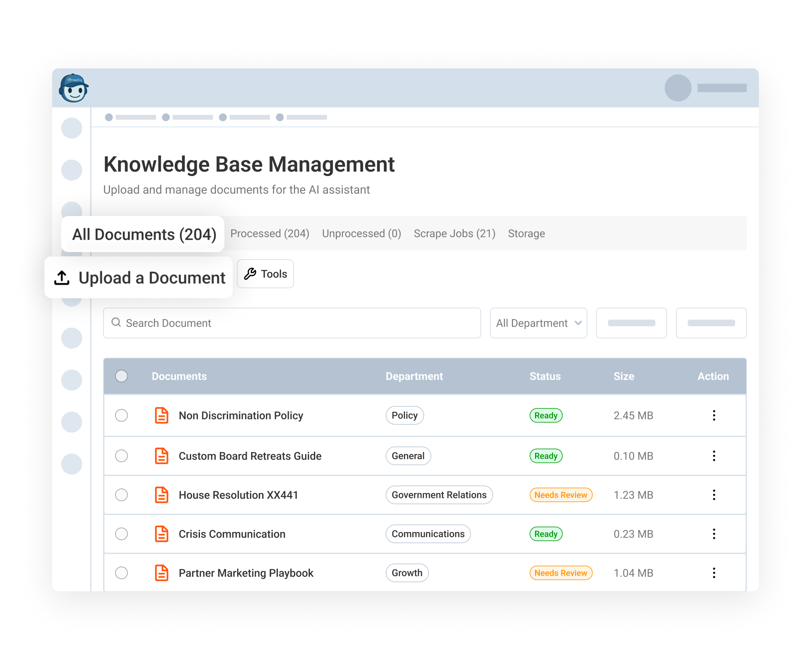Select the Non Discrimination Policy row checkbox
811x660 pixels.
pyautogui.click(x=122, y=415)
